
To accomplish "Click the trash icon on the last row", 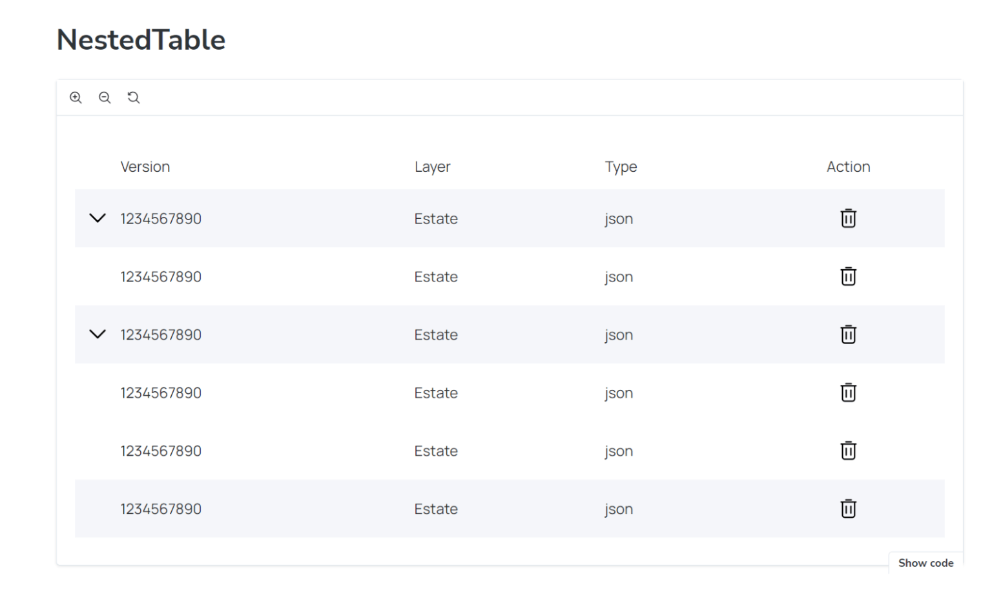I will 848,509.
